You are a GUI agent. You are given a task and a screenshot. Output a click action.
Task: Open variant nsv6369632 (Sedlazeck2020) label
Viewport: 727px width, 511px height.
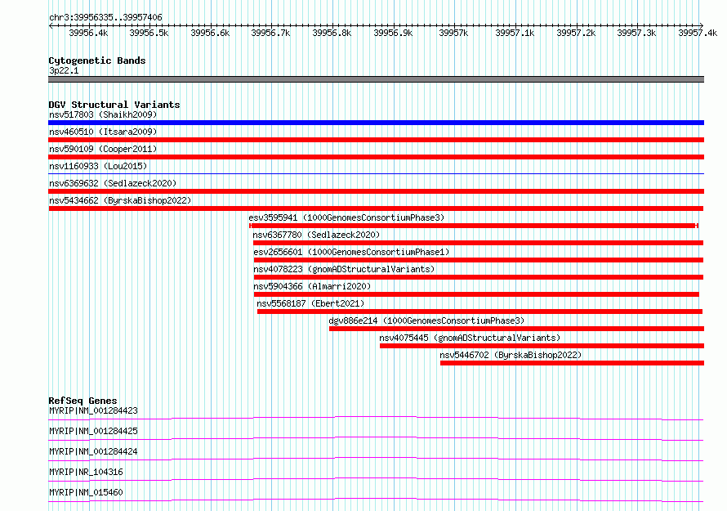pos(113,183)
